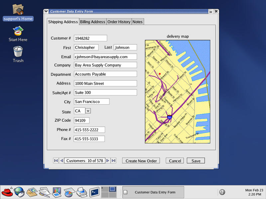Go to the previous customer record
Viewport: 266px width, 199px height.
point(62,161)
